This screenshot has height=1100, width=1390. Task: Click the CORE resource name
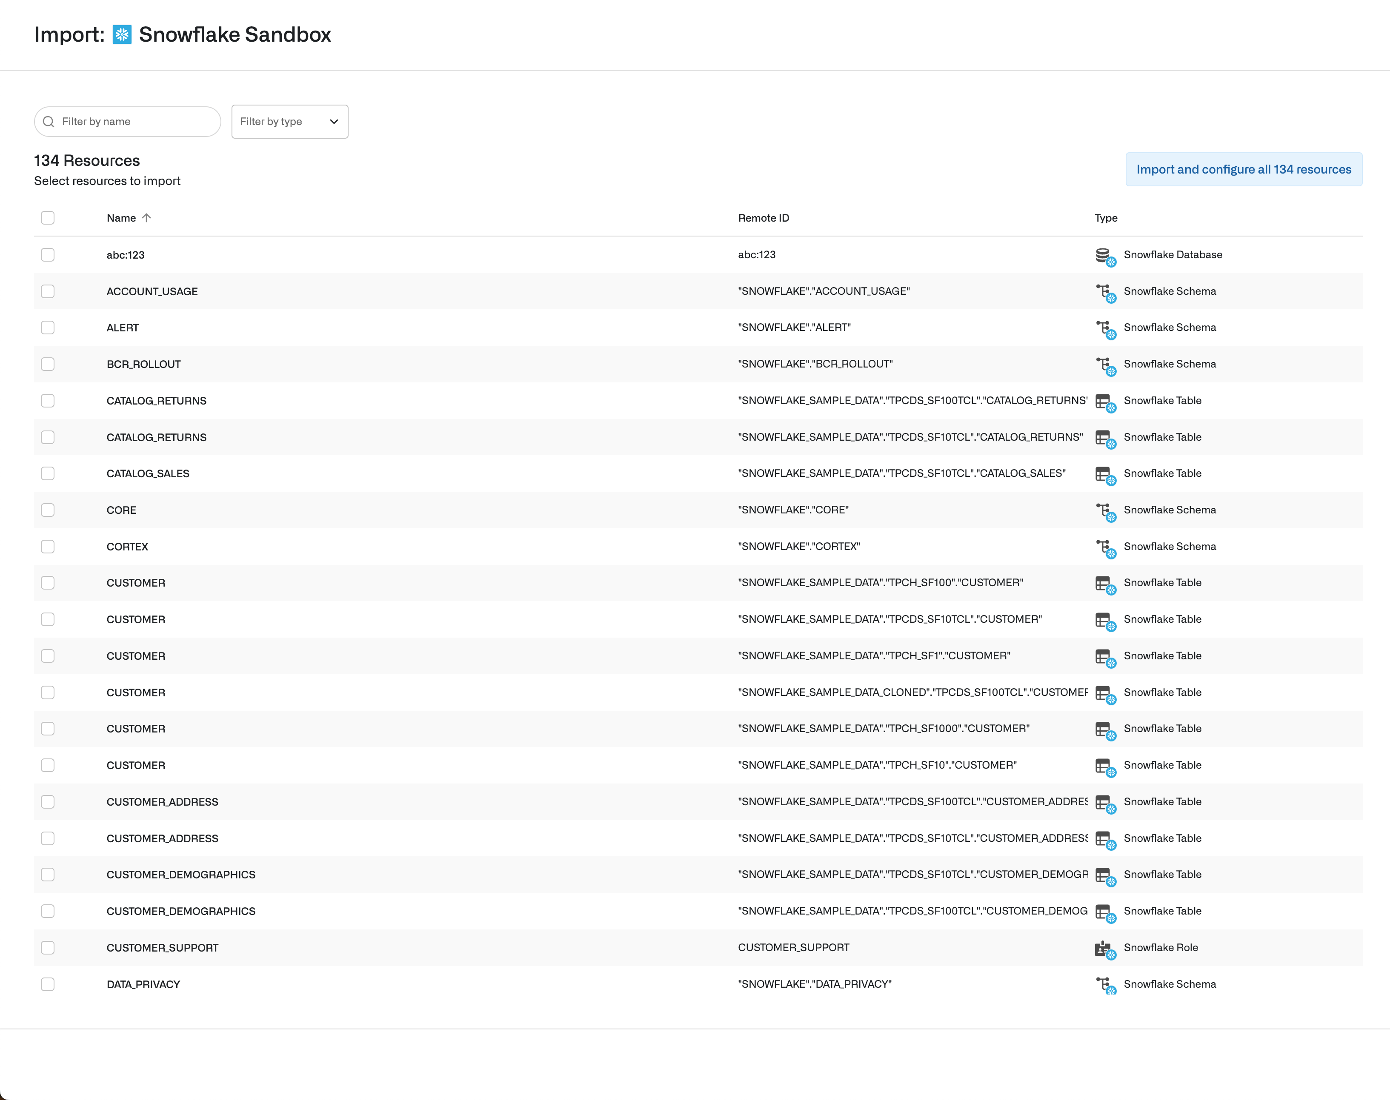click(x=121, y=510)
